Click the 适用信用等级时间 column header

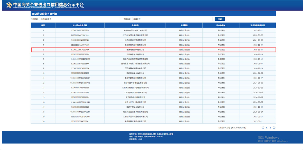[x=258, y=25]
